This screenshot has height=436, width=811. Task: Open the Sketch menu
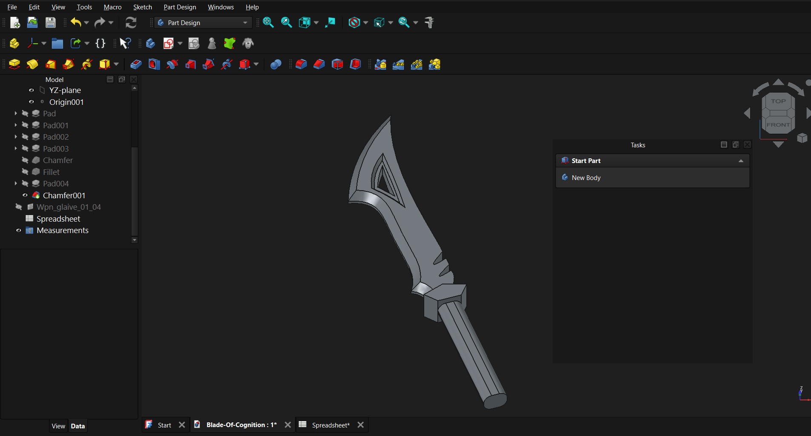click(x=143, y=7)
